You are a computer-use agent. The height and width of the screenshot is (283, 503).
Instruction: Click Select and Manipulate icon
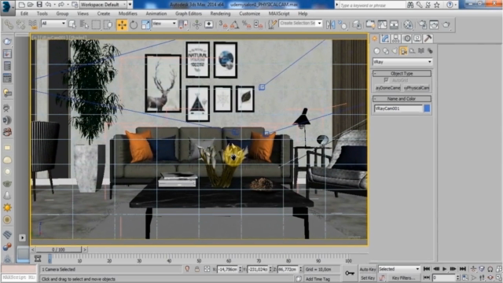pyautogui.click(x=197, y=24)
